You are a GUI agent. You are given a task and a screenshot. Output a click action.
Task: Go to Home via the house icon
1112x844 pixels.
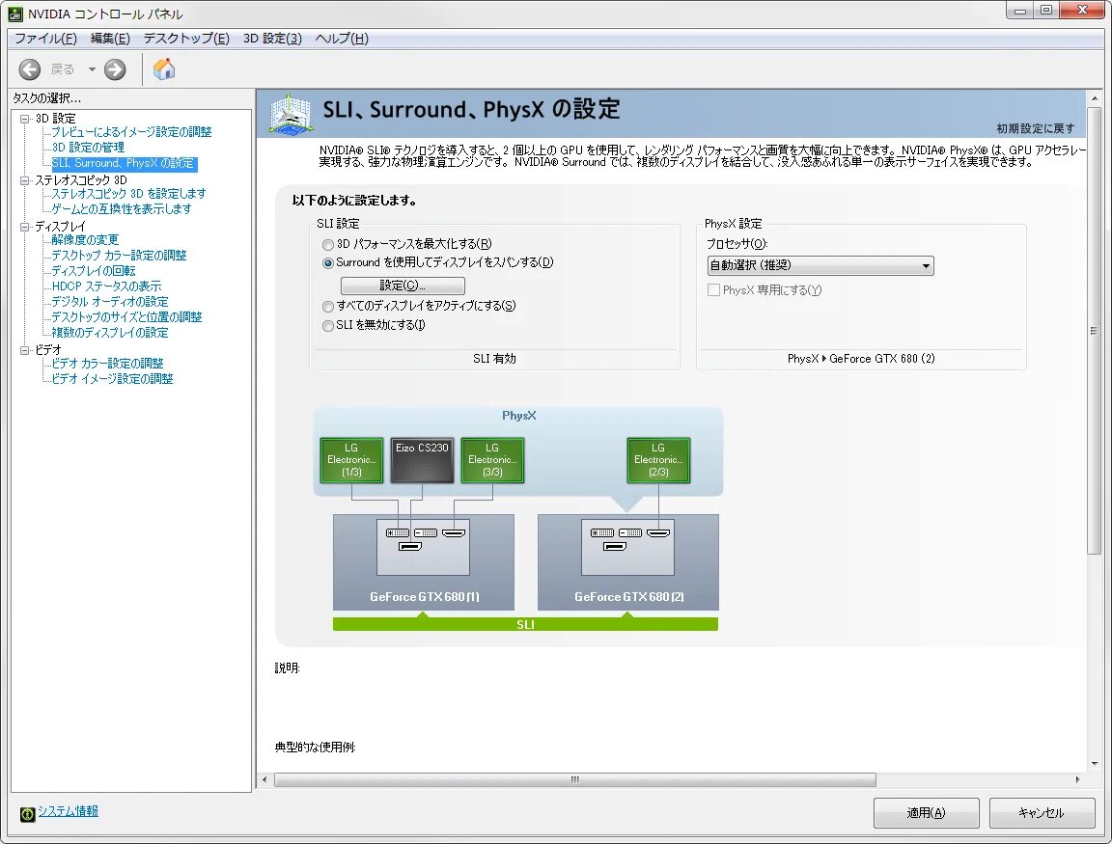(x=164, y=68)
